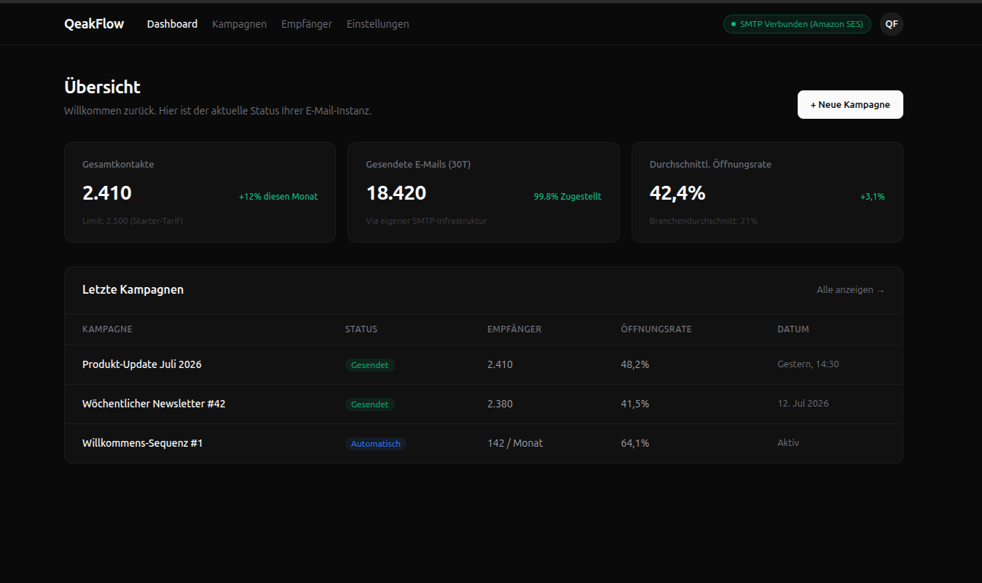Create a campaign with + Neue Kampagne
This screenshot has width=982, height=583.
point(850,104)
